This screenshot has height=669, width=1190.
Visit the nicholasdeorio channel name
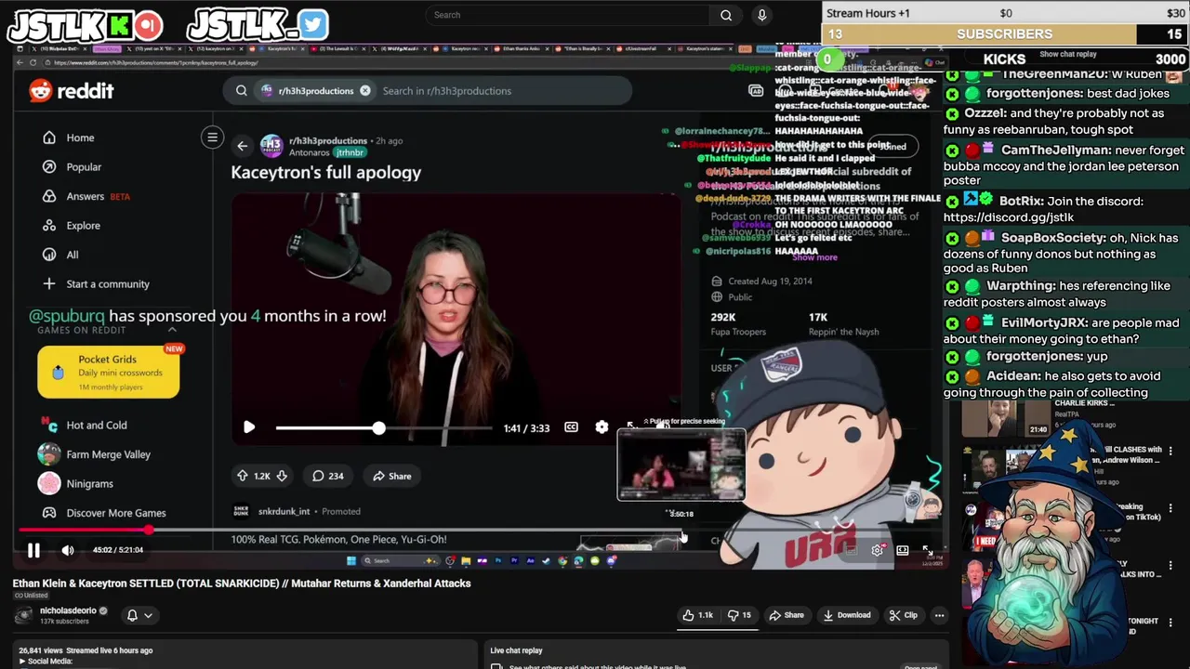pos(68,610)
